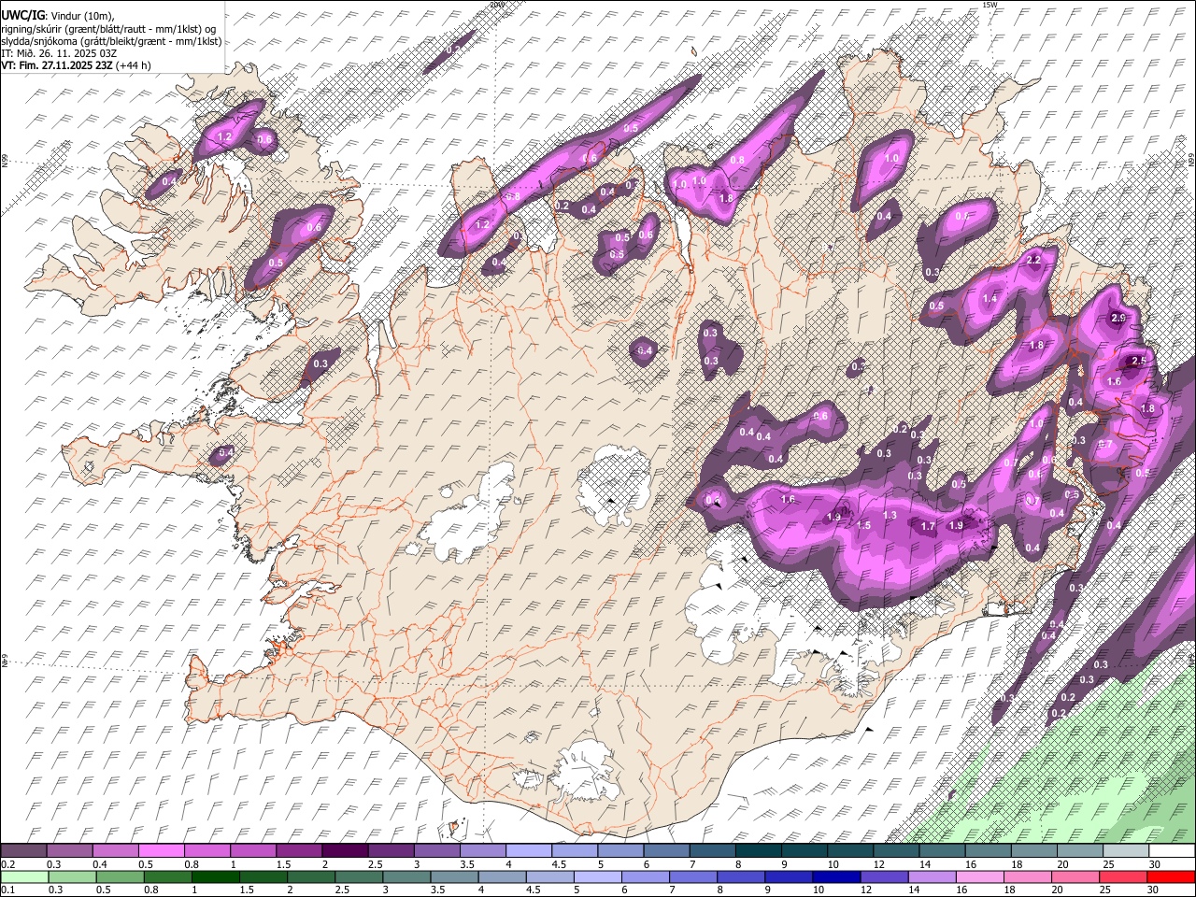Image resolution: width=1196 pixels, height=897 pixels.
Task: Pick the darkest purple 2 snow legend swatch
Action: click(x=345, y=850)
